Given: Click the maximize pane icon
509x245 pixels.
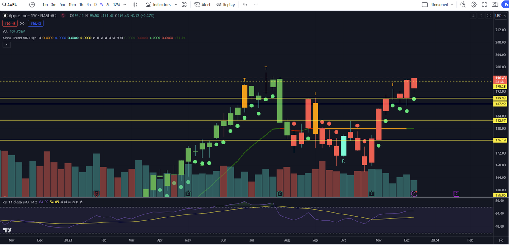Looking at the screenshot, I should pos(489,16).
